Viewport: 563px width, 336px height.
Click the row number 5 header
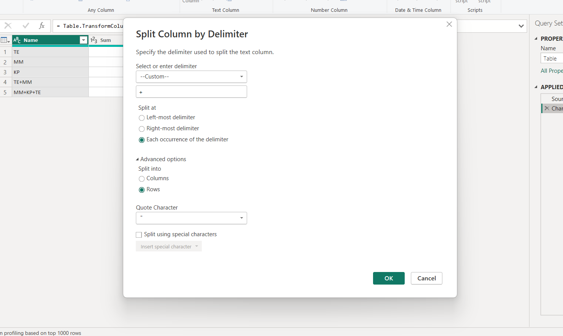pos(5,92)
